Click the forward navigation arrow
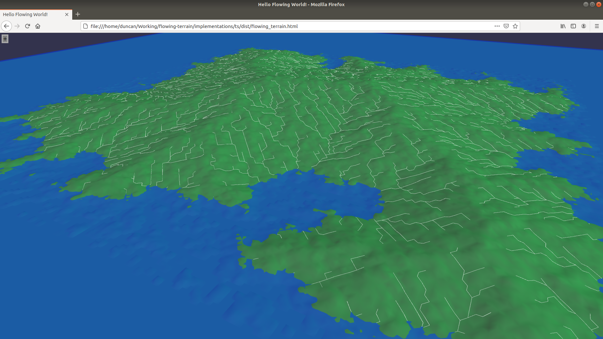The image size is (603, 339). tap(17, 26)
